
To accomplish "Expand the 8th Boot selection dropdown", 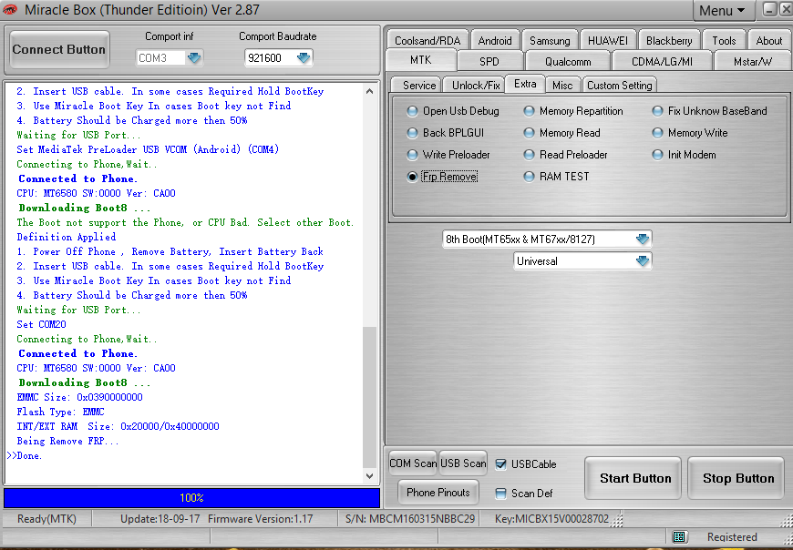I will [643, 239].
